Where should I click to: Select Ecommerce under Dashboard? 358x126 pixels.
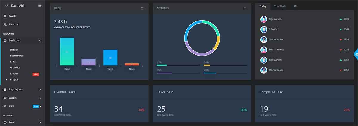click(x=17, y=56)
